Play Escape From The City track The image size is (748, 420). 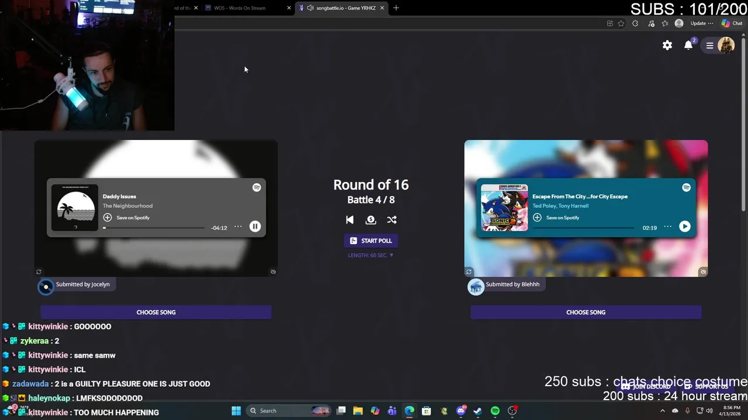click(x=685, y=226)
